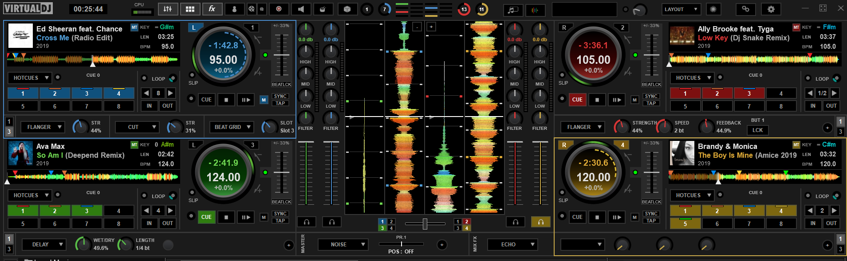Toggle the highlighted yellow headphone cue button
Image resolution: width=847 pixels, height=261 pixels.
(x=541, y=222)
